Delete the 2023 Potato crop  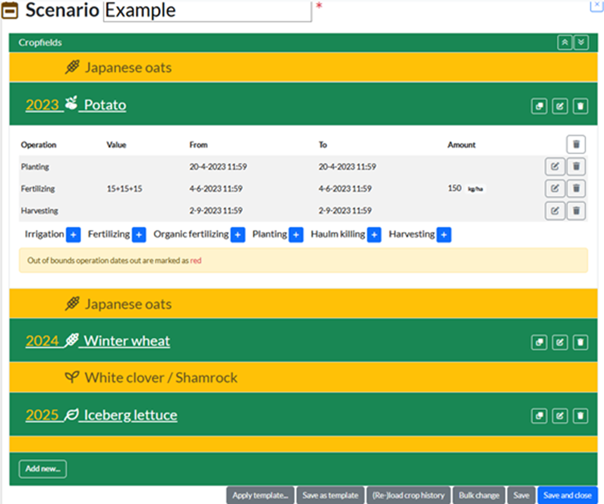(580, 106)
